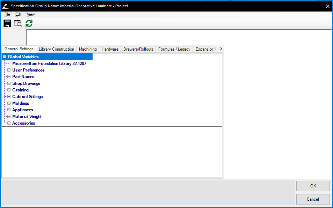Close the Specification Group window
Screen dimensions: 333x208
[x=327, y=6]
